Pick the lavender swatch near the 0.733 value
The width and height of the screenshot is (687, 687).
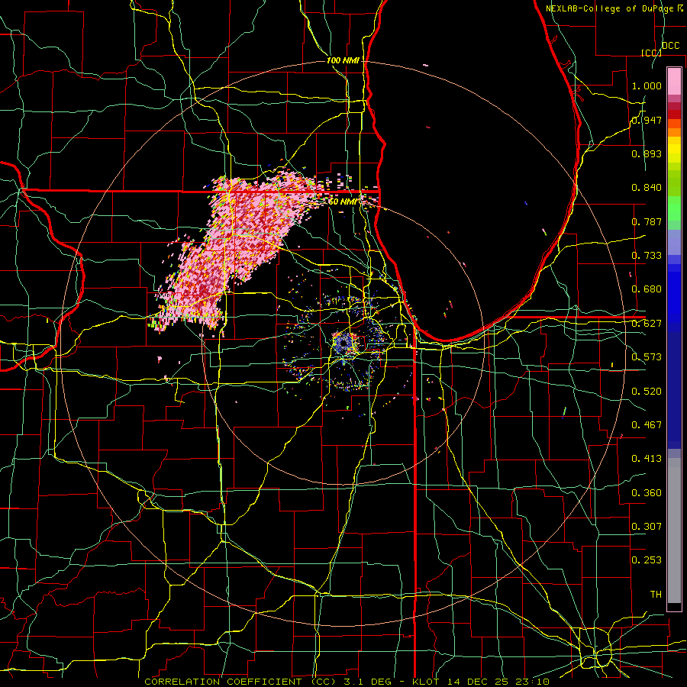pyautogui.click(x=674, y=242)
